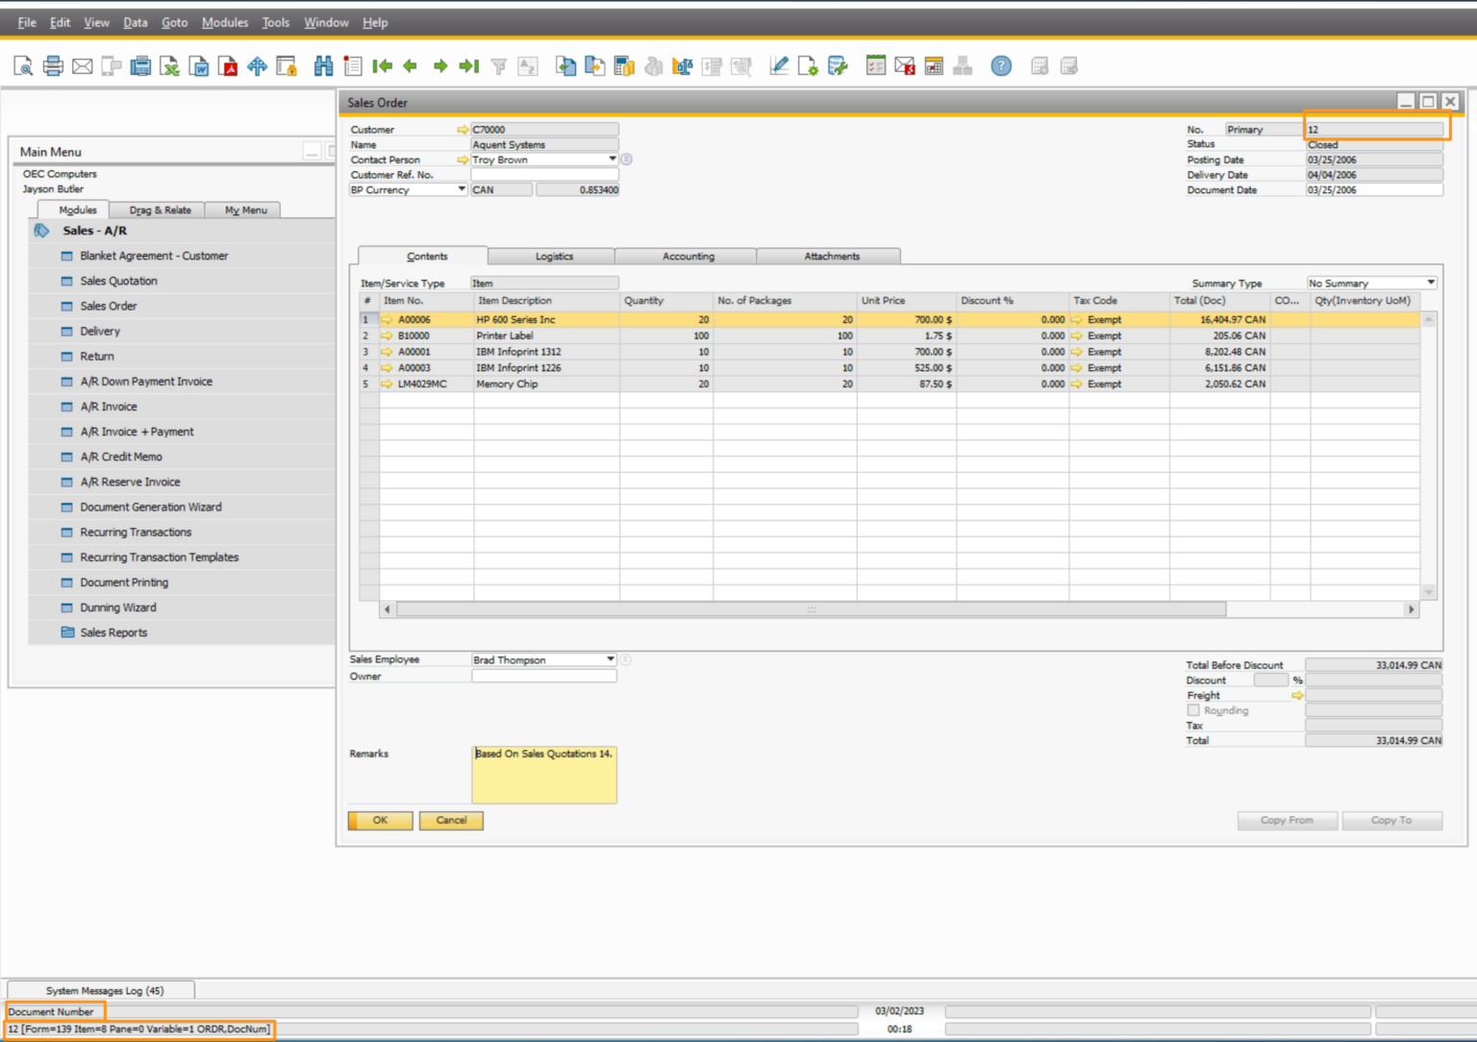Open Print Preview from the toolbar
Screen dimensions: 1477x1042
pos(22,65)
